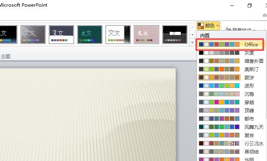Select the 行云流水 color scheme

point(231,143)
